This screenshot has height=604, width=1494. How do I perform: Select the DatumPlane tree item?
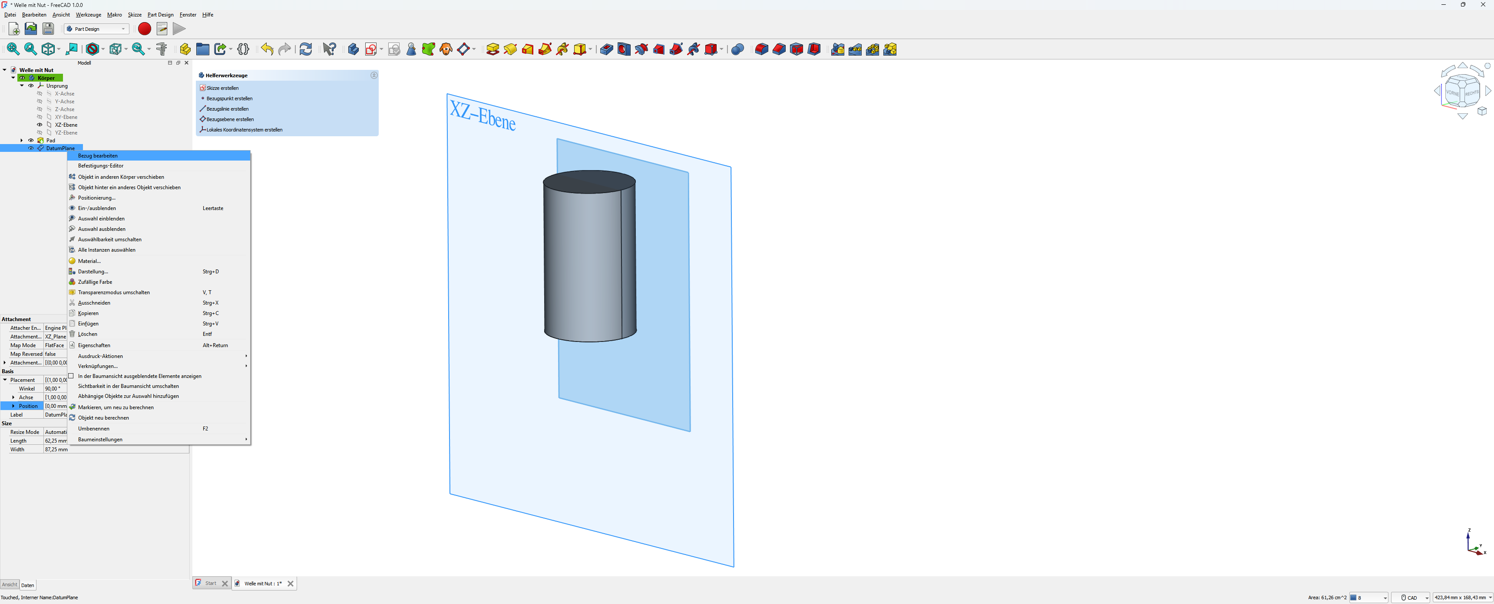pos(60,148)
